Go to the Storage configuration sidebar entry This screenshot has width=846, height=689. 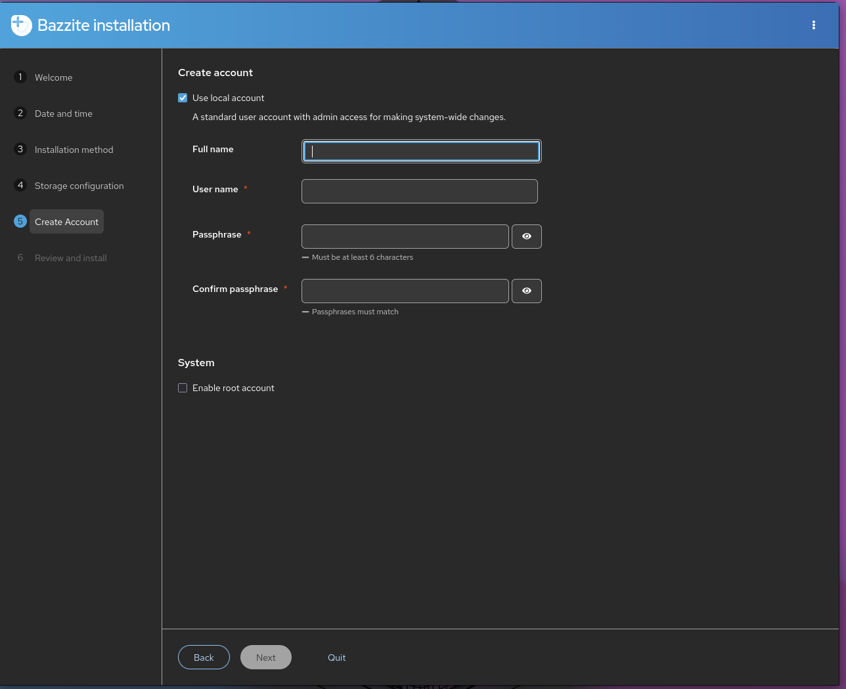coord(79,186)
